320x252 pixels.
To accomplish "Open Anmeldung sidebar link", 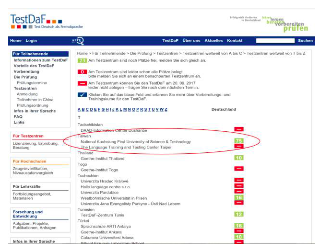I will [27, 94].
